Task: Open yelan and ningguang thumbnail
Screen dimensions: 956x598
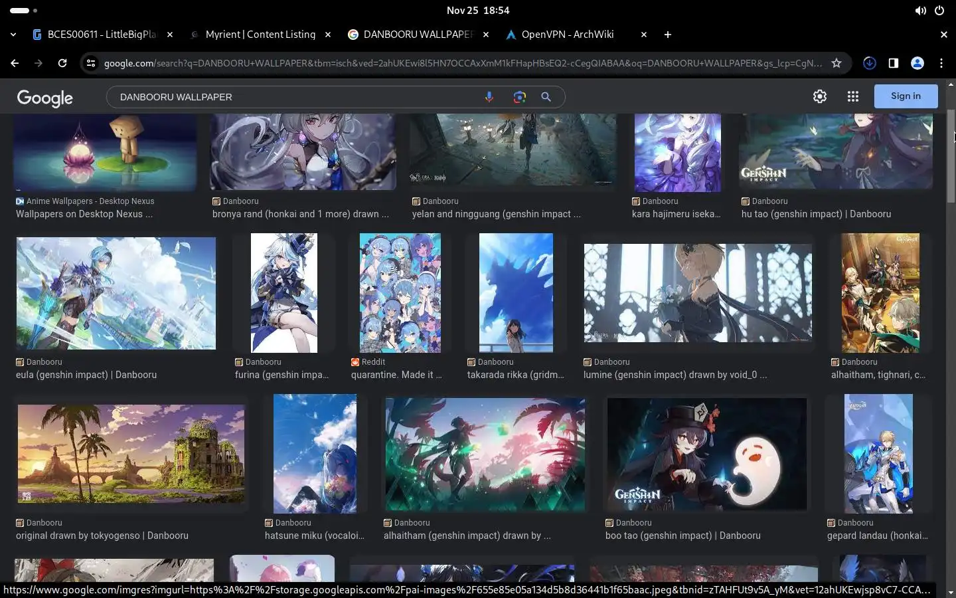Action: 513,150
